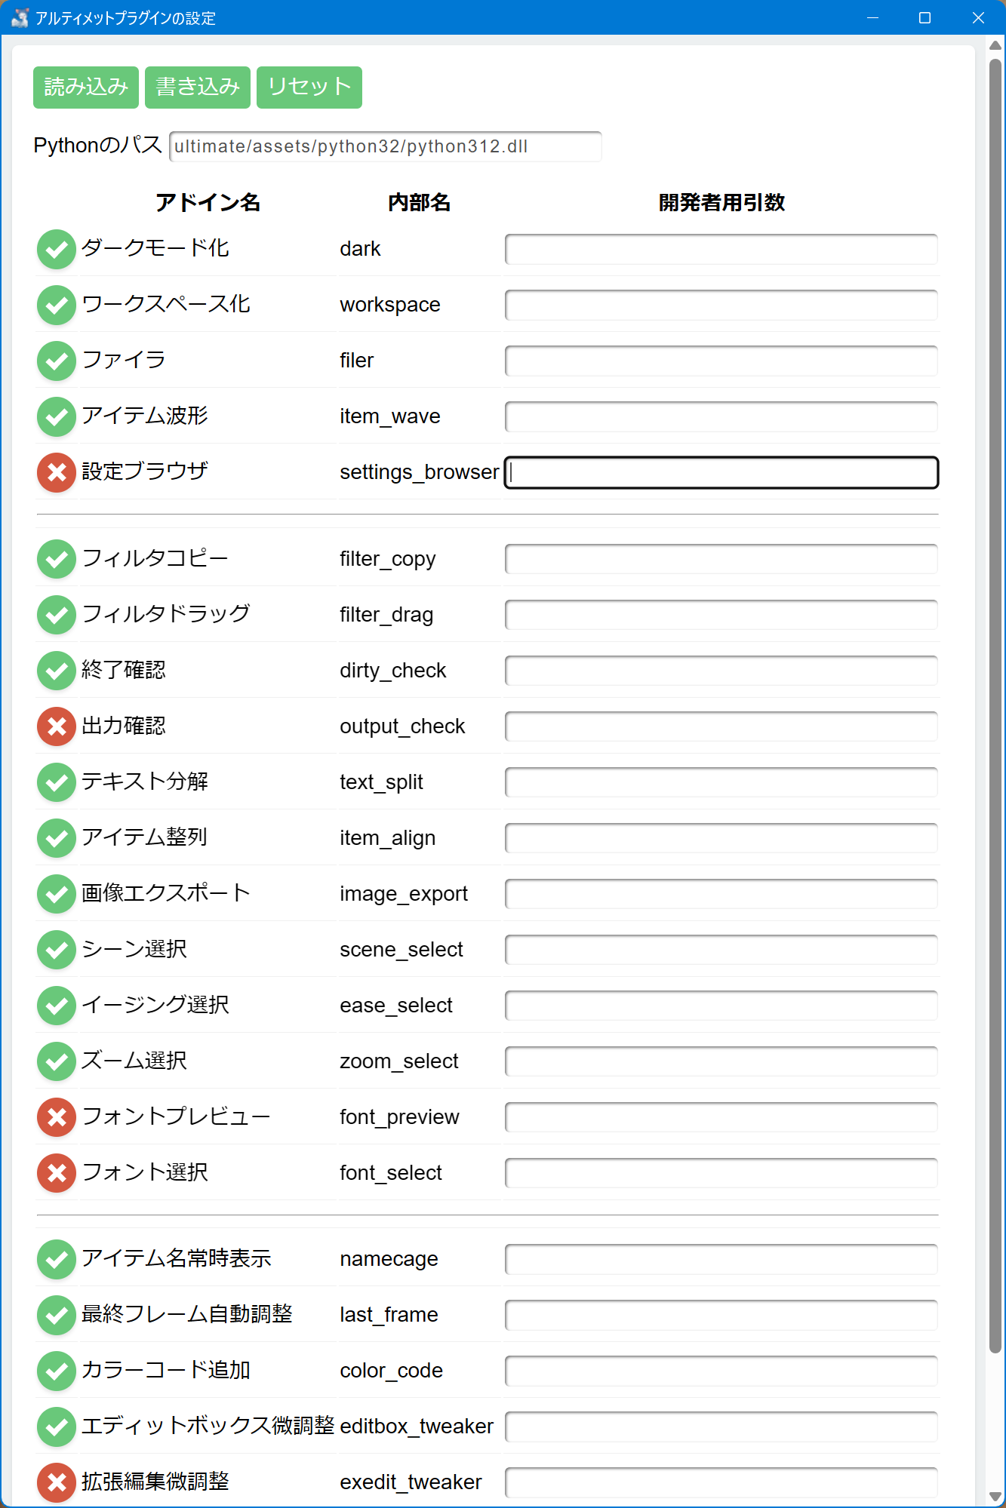Toggle the 最終フレーム自動調整 check icon

point(57,1315)
